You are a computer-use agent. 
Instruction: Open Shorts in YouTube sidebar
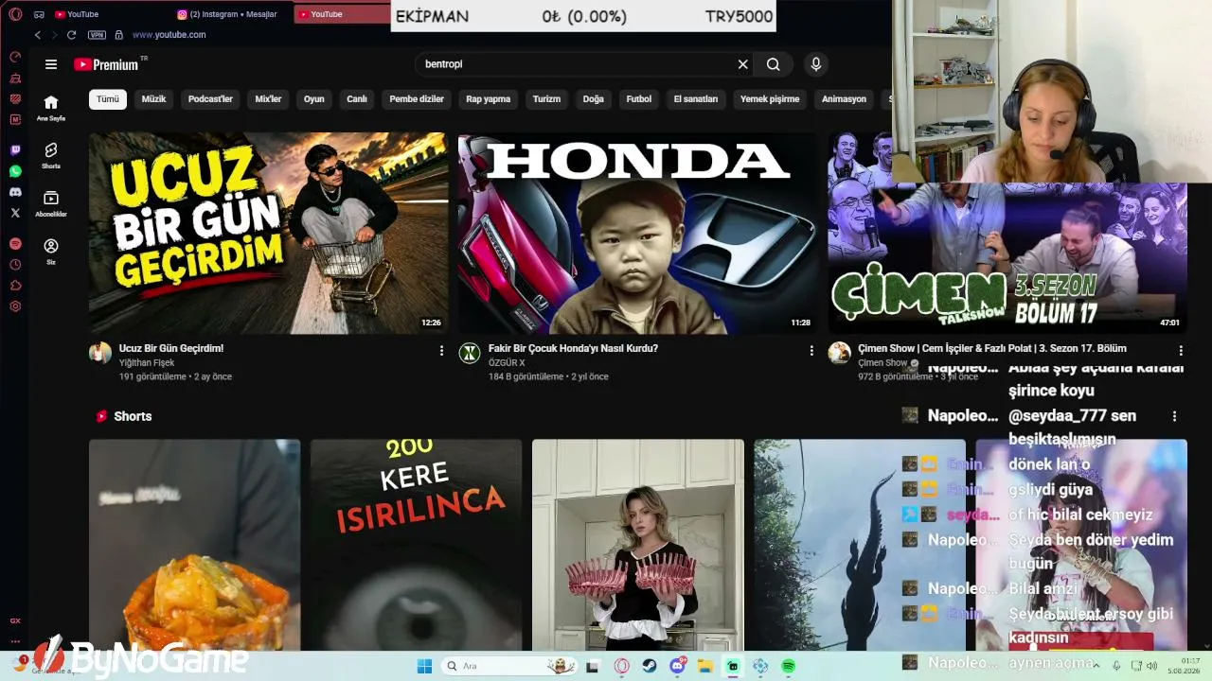51,155
